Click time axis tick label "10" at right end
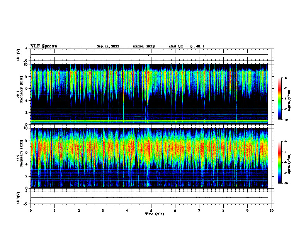The image size is (306, 236). coord(272,211)
